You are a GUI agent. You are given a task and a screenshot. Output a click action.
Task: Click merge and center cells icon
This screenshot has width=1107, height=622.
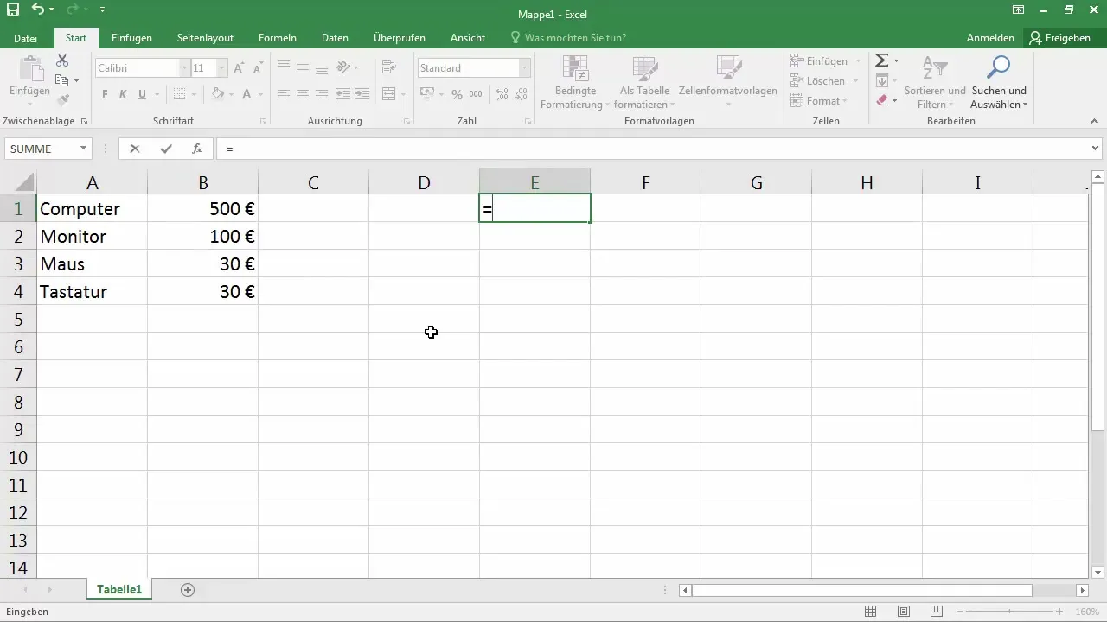pyautogui.click(x=388, y=94)
